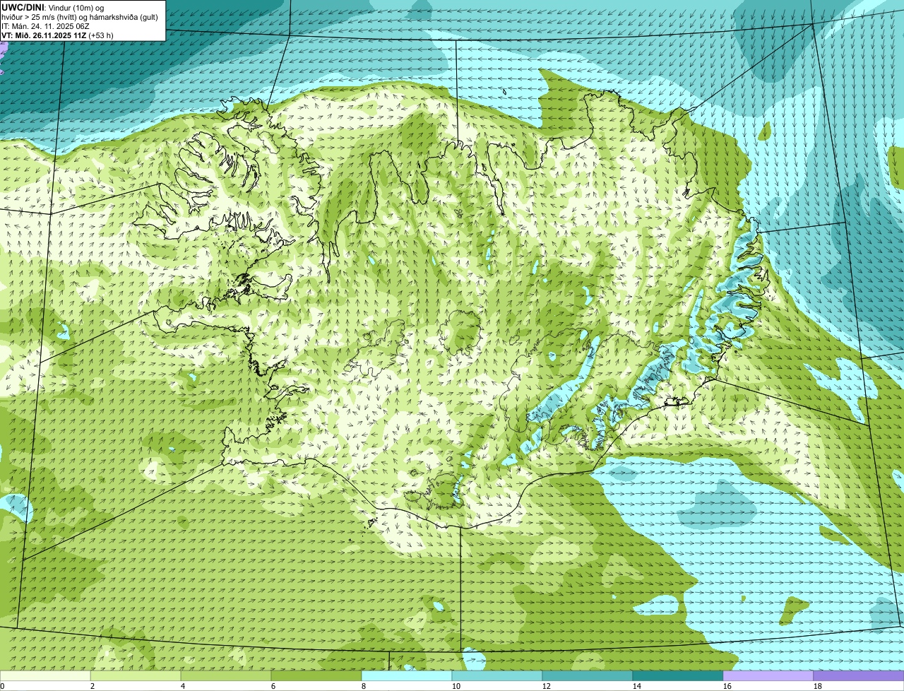Screen dimensions: 904x691
Task: Click the 10–12 m/s cyan legend swatch
Action: pos(497,675)
